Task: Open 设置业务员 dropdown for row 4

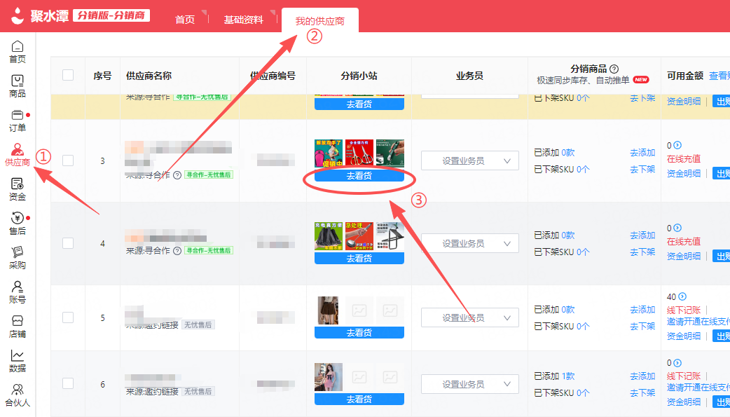Action: click(469, 243)
